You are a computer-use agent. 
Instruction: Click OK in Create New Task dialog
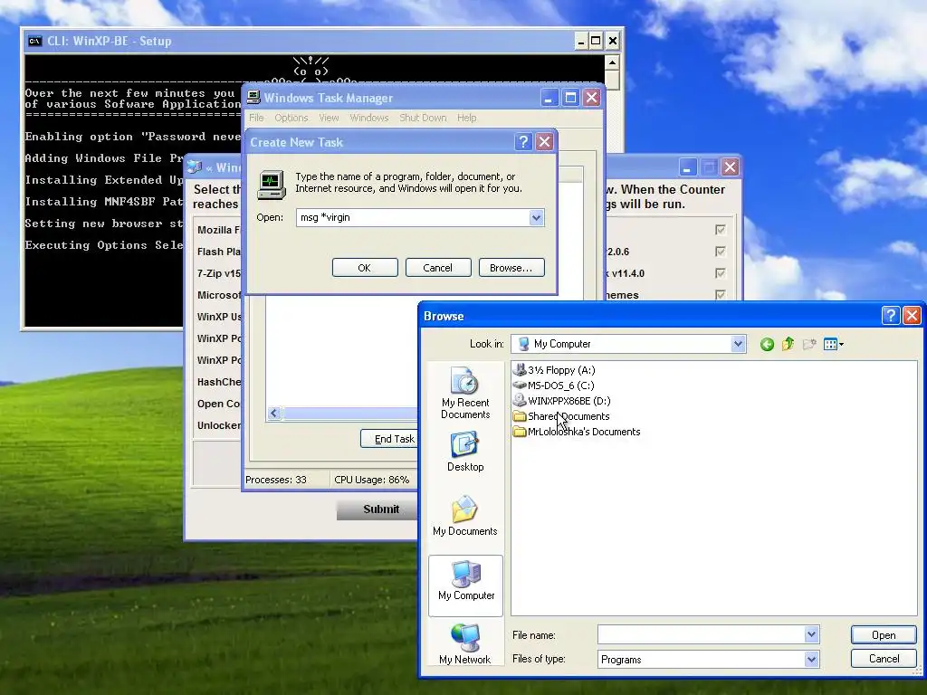(x=365, y=268)
